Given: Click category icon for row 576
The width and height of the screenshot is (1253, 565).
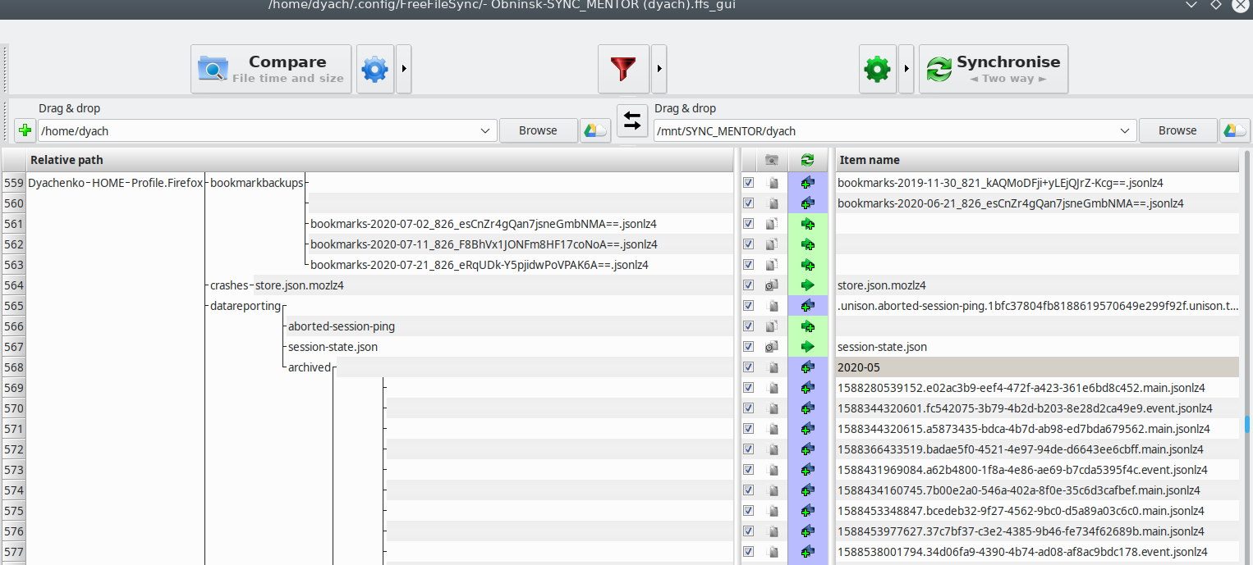Looking at the screenshot, I should pos(772,531).
